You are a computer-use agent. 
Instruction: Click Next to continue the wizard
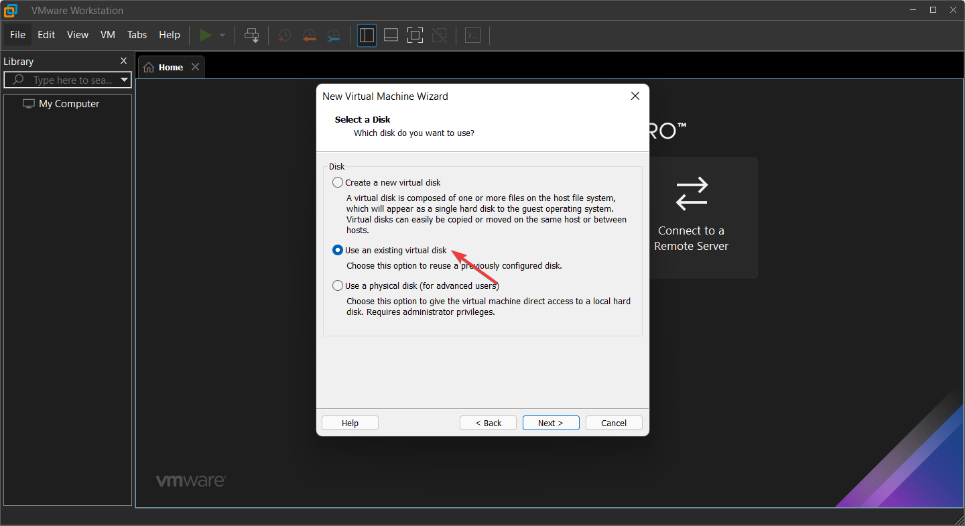click(x=551, y=423)
